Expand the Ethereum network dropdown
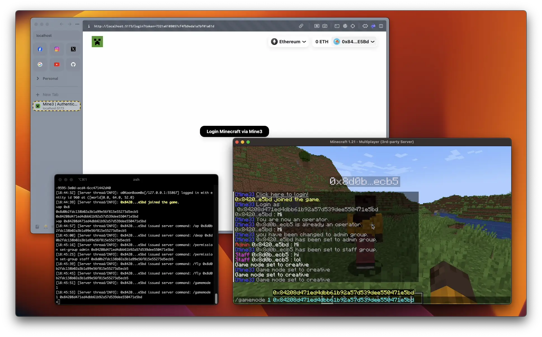Viewport: 542px width, 337px height. [x=288, y=42]
